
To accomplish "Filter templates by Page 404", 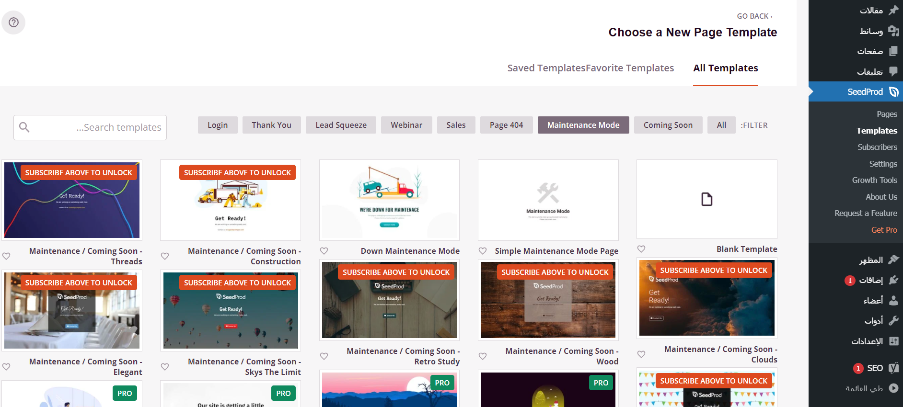I will coord(507,125).
